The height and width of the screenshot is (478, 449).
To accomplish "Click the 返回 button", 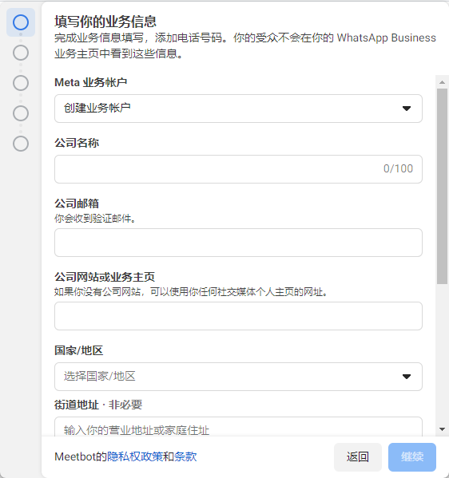I will pos(358,457).
